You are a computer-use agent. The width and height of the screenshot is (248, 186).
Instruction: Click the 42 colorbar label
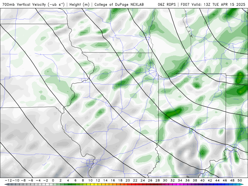pos(210,180)
